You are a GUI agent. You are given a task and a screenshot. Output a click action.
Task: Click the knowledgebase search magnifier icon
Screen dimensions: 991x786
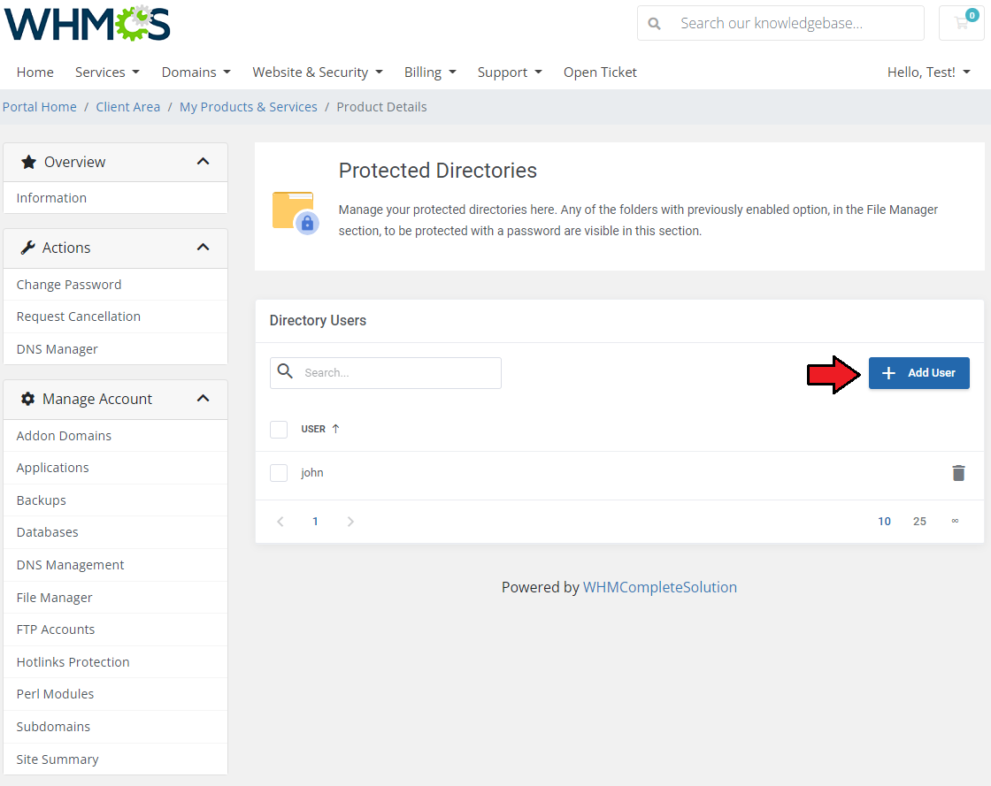[x=655, y=23]
